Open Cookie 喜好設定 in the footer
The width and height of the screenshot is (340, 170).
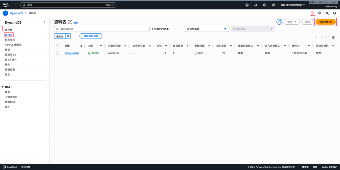coord(329,167)
